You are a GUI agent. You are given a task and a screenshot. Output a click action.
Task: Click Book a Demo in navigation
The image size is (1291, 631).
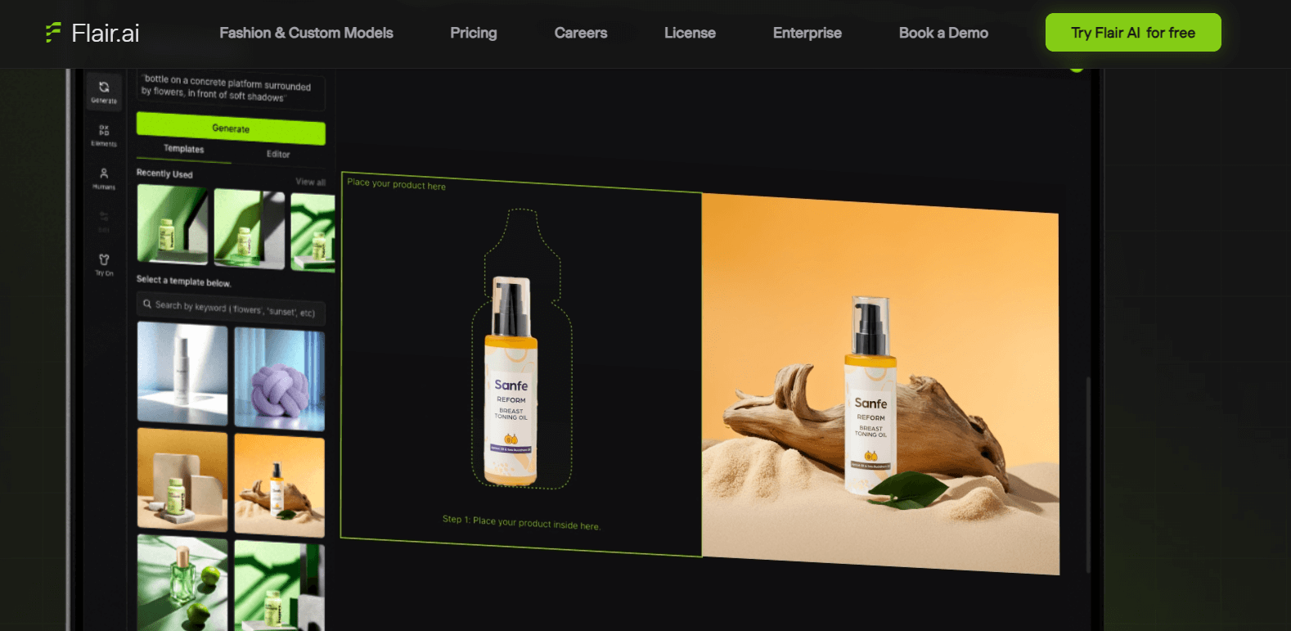[943, 33]
